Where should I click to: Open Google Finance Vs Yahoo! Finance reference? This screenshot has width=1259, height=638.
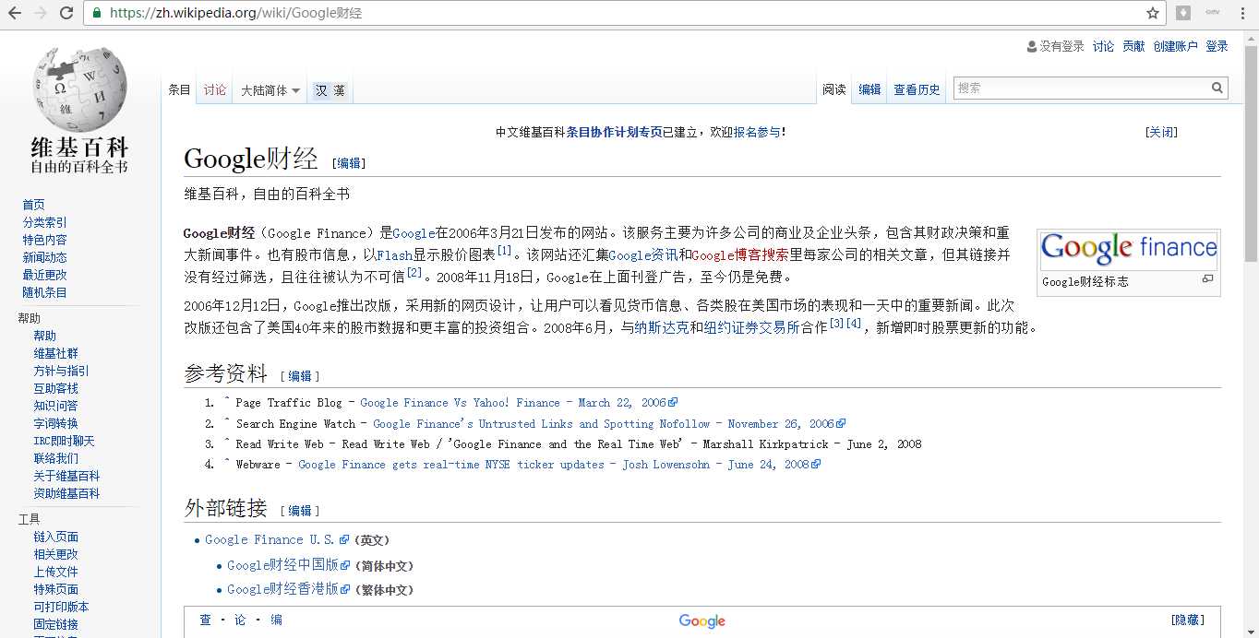click(x=519, y=403)
